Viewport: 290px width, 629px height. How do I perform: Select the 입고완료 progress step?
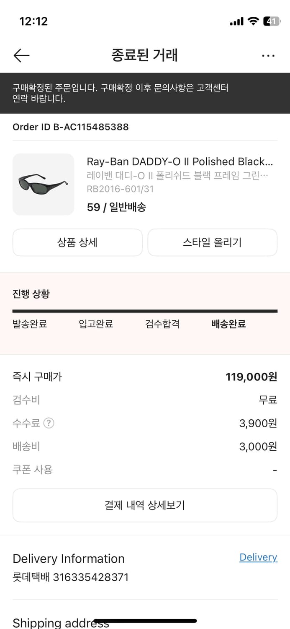(x=96, y=324)
